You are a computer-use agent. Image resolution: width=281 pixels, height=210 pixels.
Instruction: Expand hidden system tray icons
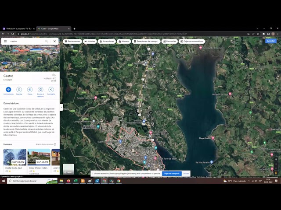pyautogui.click(x=249, y=181)
